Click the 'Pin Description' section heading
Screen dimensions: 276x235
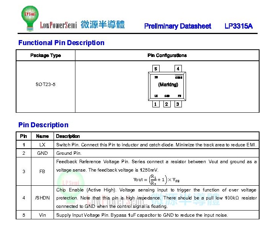tap(44, 125)
